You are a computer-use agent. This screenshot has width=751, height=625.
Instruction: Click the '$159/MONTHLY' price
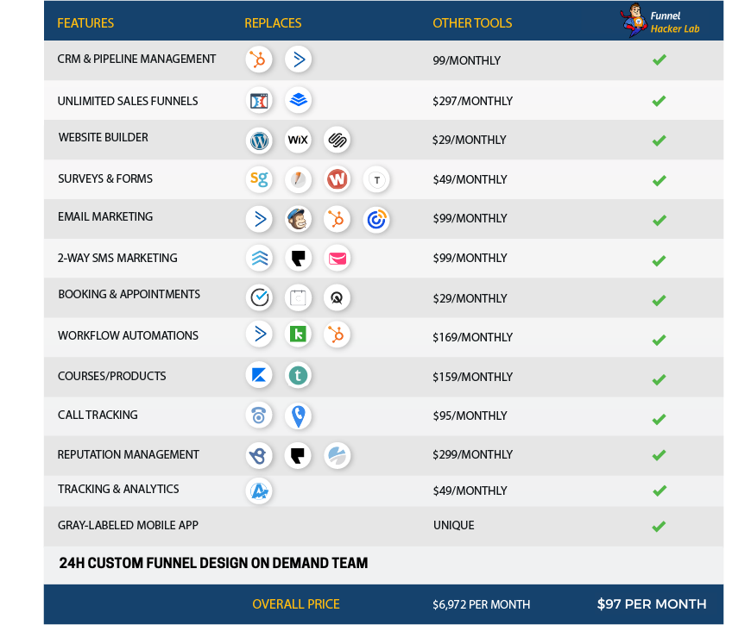(473, 377)
